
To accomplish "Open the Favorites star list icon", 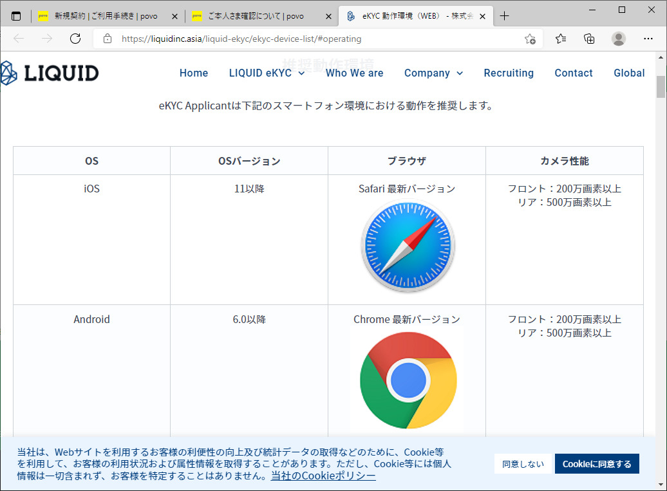I will tap(561, 39).
